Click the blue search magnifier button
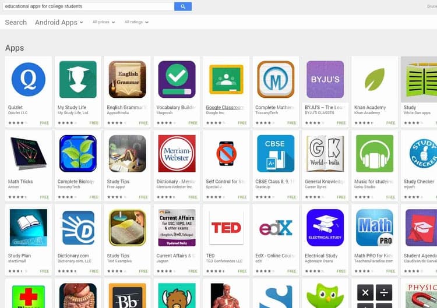 183,6
